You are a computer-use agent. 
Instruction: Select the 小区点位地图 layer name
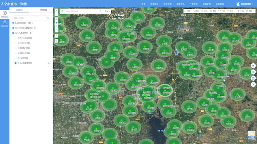click(x=25, y=53)
